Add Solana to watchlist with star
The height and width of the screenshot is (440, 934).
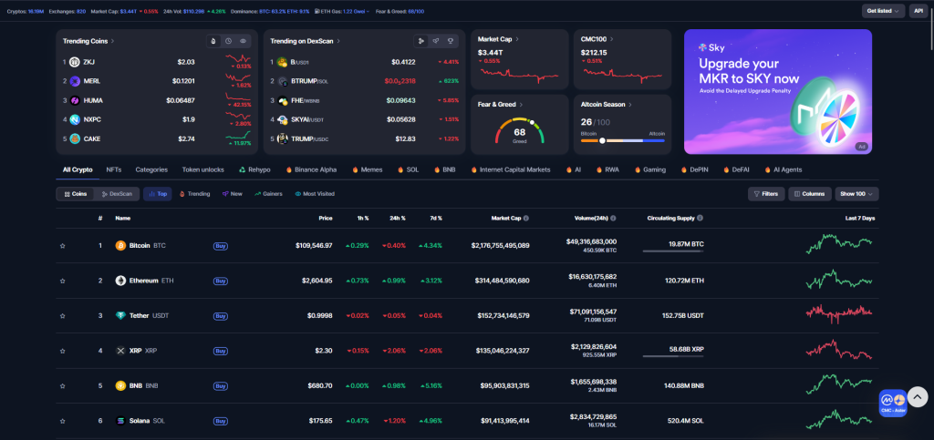pos(63,421)
